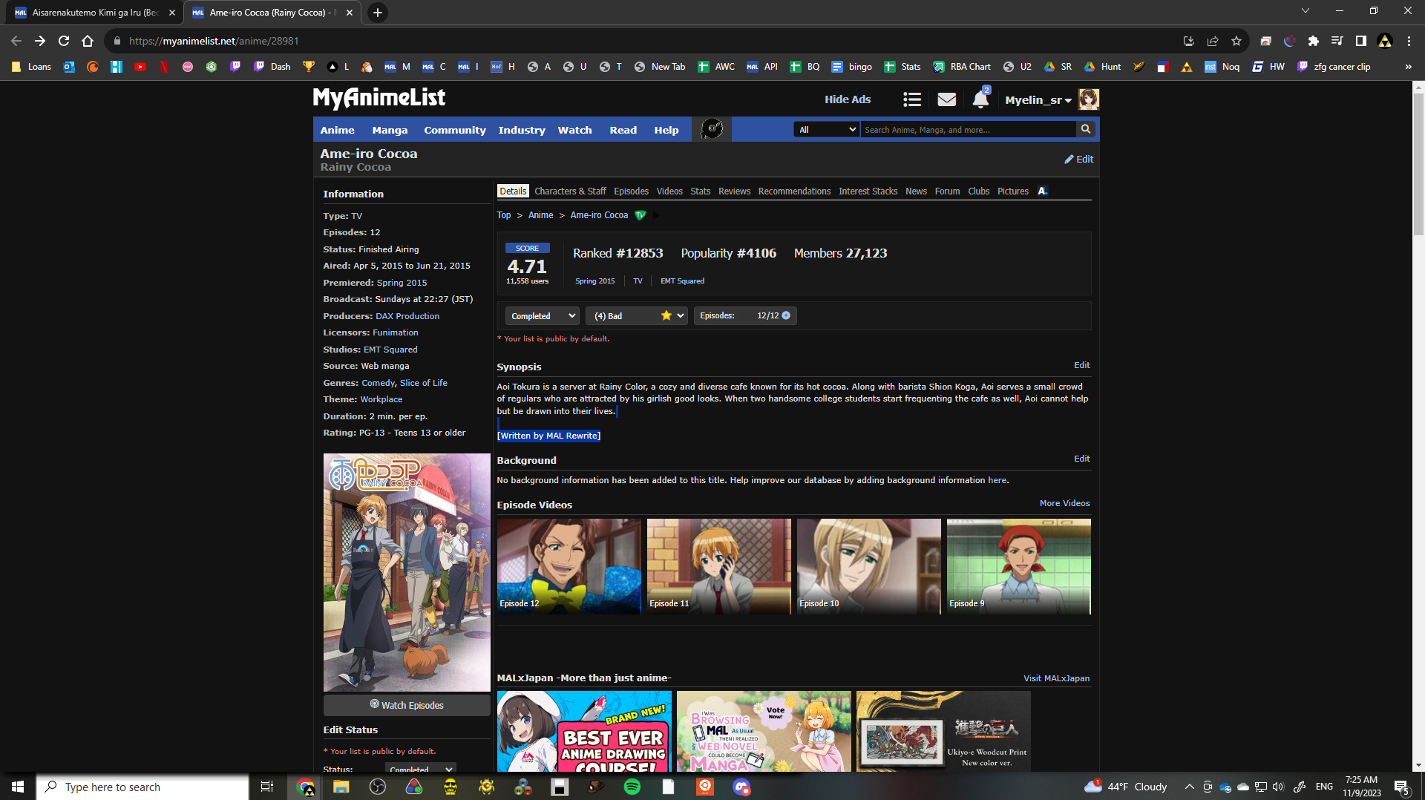This screenshot has height=800, width=1425.
Task: Open the notifications bell icon
Action: [981, 99]
